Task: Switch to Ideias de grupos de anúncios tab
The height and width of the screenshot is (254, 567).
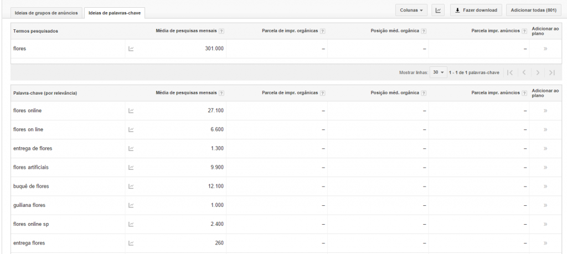Action: [x=47, y=13]
